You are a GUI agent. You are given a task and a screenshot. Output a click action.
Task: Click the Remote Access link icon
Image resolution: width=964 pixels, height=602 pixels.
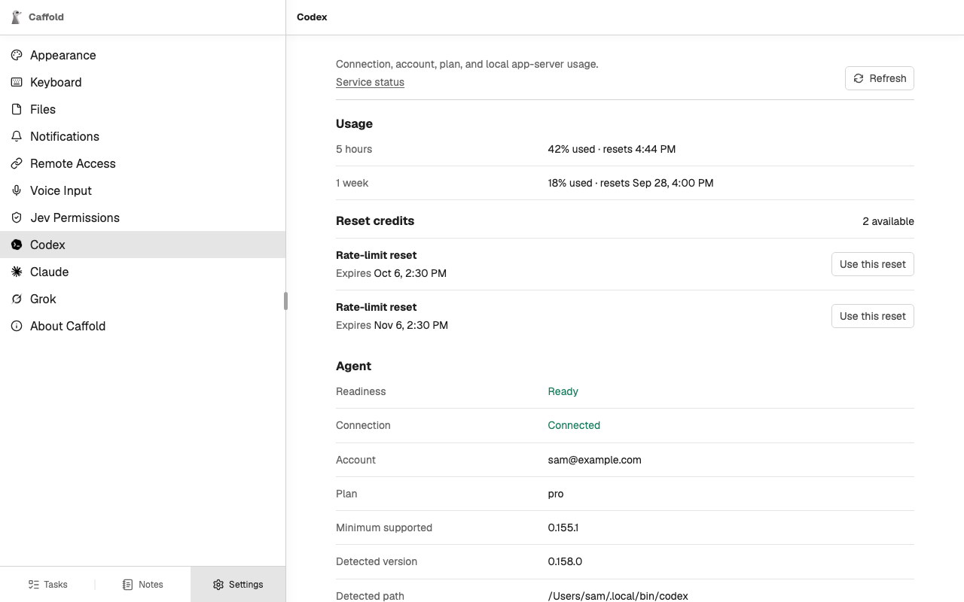[17, 163]
